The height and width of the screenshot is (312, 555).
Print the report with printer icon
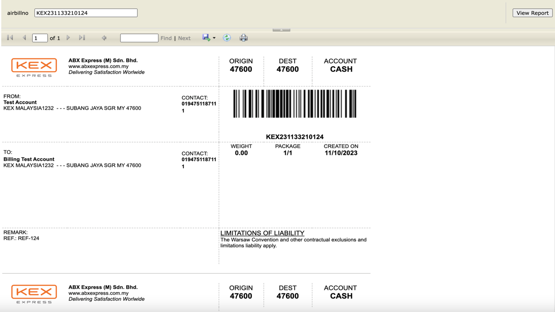click(244, 38)
